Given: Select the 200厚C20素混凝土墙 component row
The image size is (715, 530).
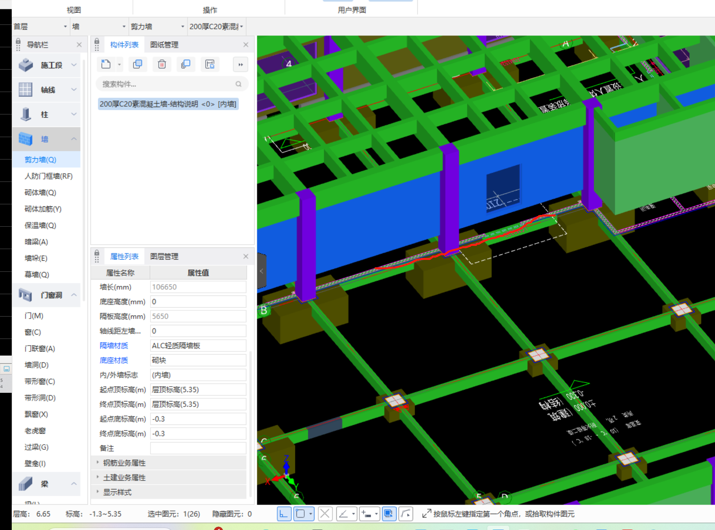Looking at the screenshot, I should pyautogui.click(x=168, y=104).
